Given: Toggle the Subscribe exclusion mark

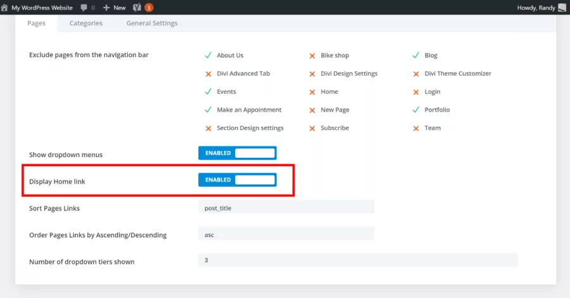Looking at the screenshot, I should coord(312,129).
